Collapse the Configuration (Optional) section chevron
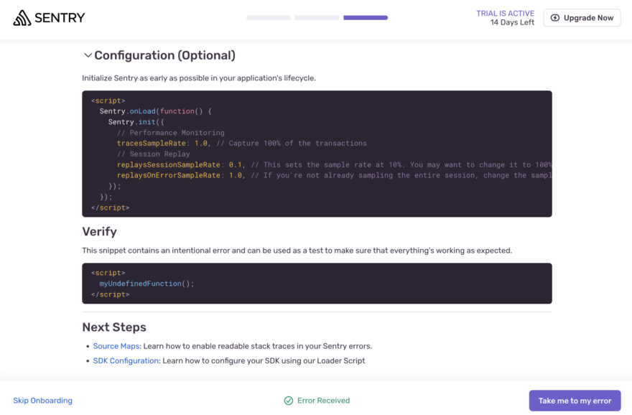 tap(88, 55)
